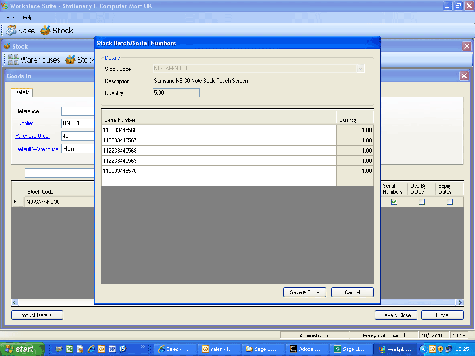Click the Default Warehouse link
The image size is (475, 356).
click(x=37, y=149)
